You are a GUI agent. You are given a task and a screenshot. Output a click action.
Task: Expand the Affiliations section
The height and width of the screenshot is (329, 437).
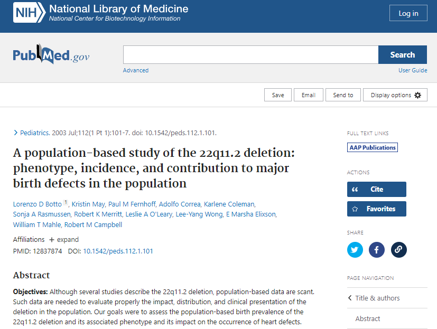[64, 240]
